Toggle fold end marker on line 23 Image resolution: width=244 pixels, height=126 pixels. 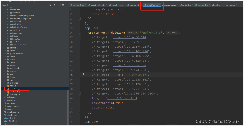[x=80, y=19]
